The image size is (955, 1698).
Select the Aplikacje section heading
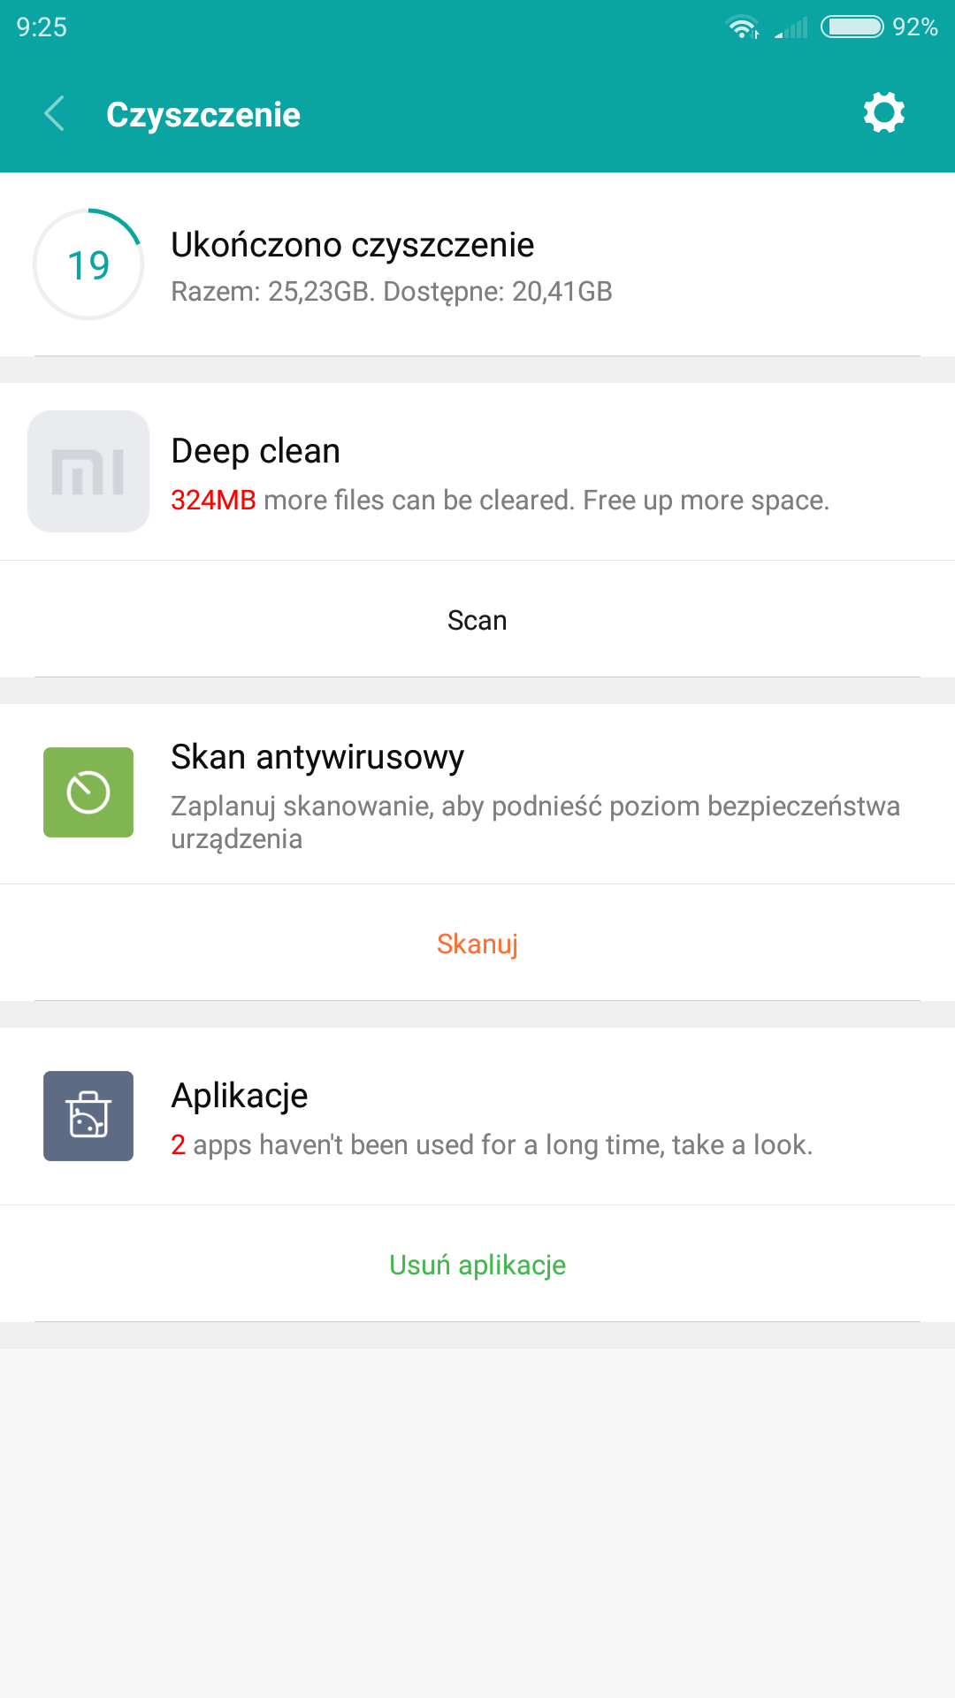(x=240, y=1096)
